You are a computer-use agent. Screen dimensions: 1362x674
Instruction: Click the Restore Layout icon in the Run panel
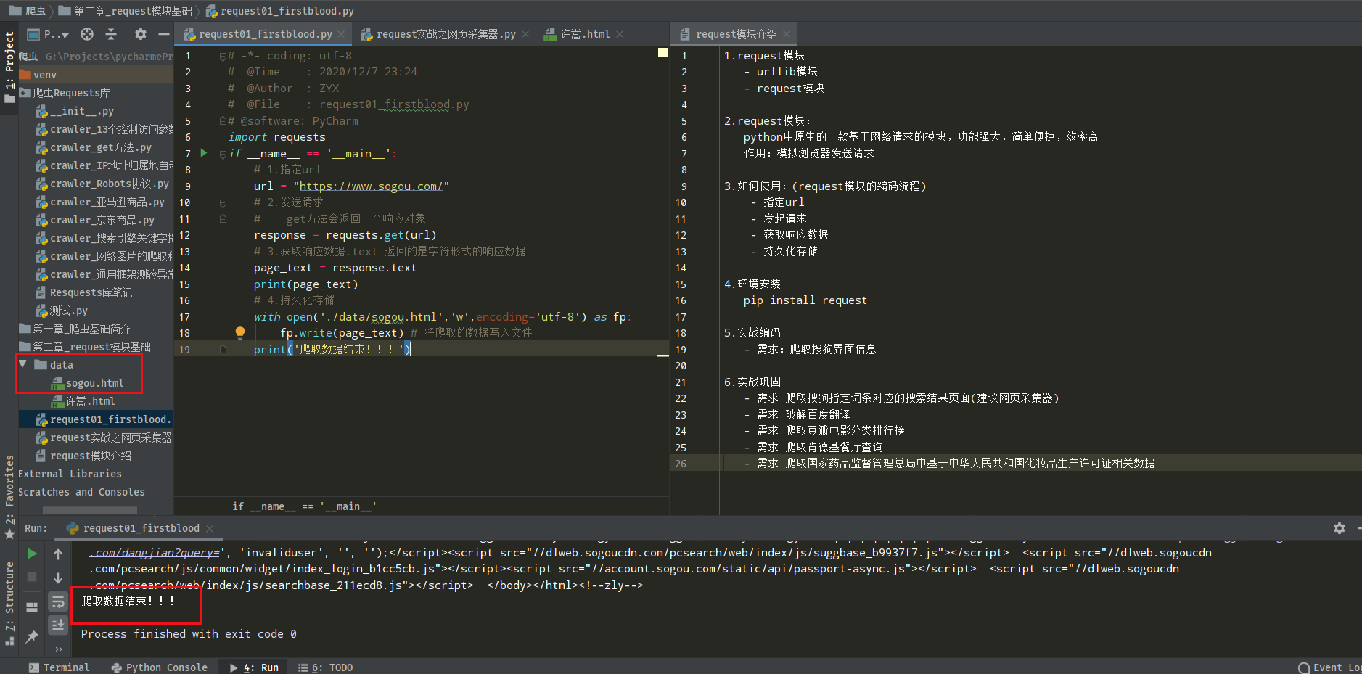click(32, 607)
